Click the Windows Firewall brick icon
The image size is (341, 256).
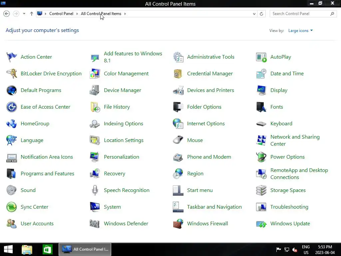[x=178, y=224]
